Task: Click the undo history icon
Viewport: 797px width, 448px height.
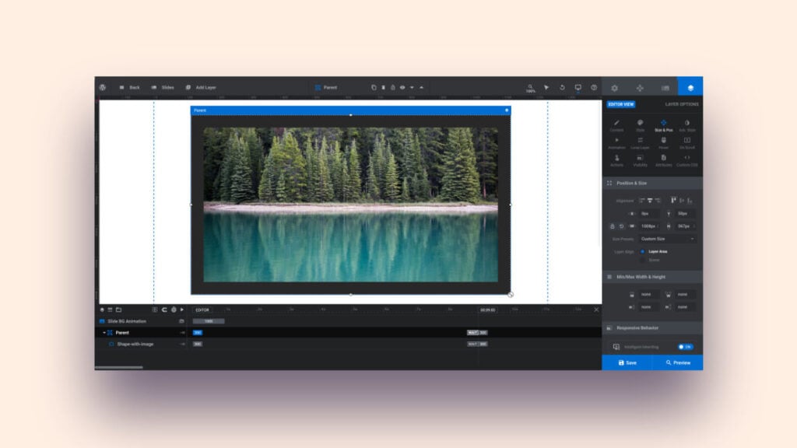Action: tap(562, 87)
